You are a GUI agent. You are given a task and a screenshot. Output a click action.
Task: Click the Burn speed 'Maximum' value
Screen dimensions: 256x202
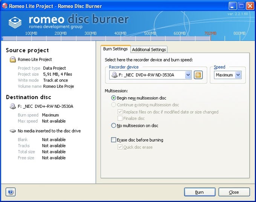tap(50, 115)
